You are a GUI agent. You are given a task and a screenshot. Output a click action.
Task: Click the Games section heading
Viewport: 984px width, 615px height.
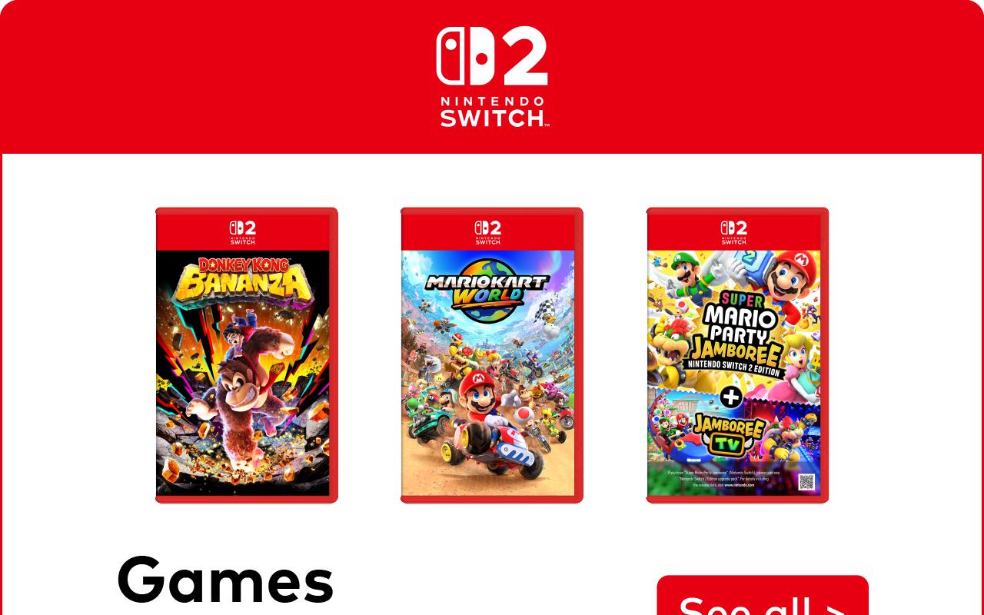tap(225, 580)
